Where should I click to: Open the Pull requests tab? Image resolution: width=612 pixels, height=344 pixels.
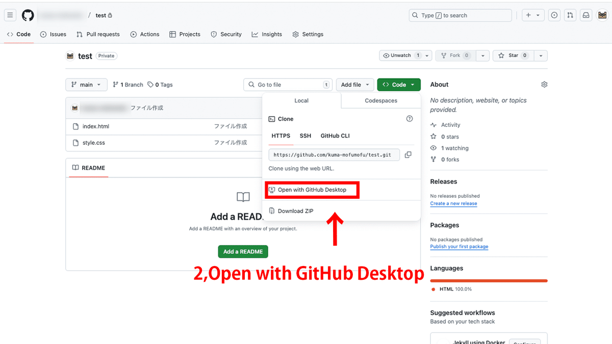(98, 34)
